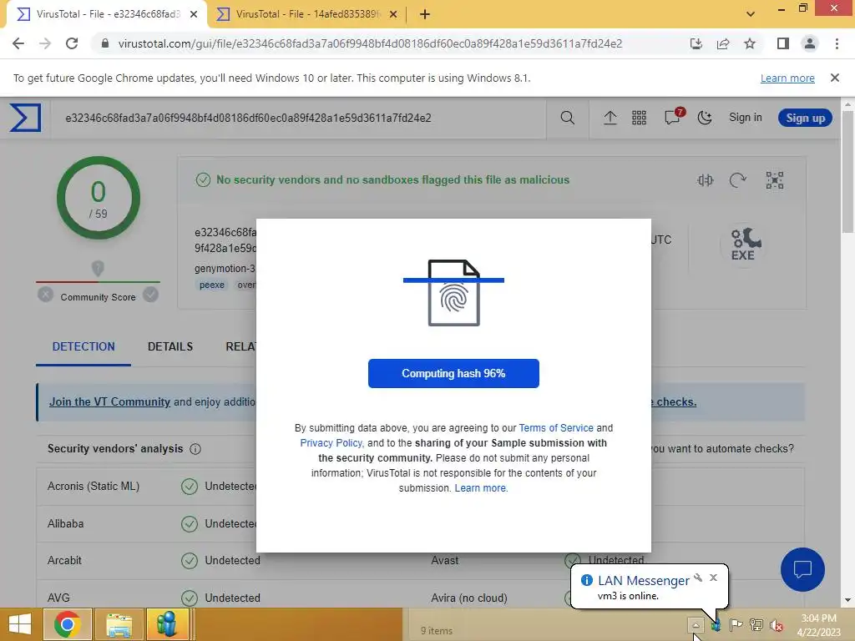Switch to second VirusTotal tab 14afed835389
This screenshot has height=641, width=855.
coord(308,14)
